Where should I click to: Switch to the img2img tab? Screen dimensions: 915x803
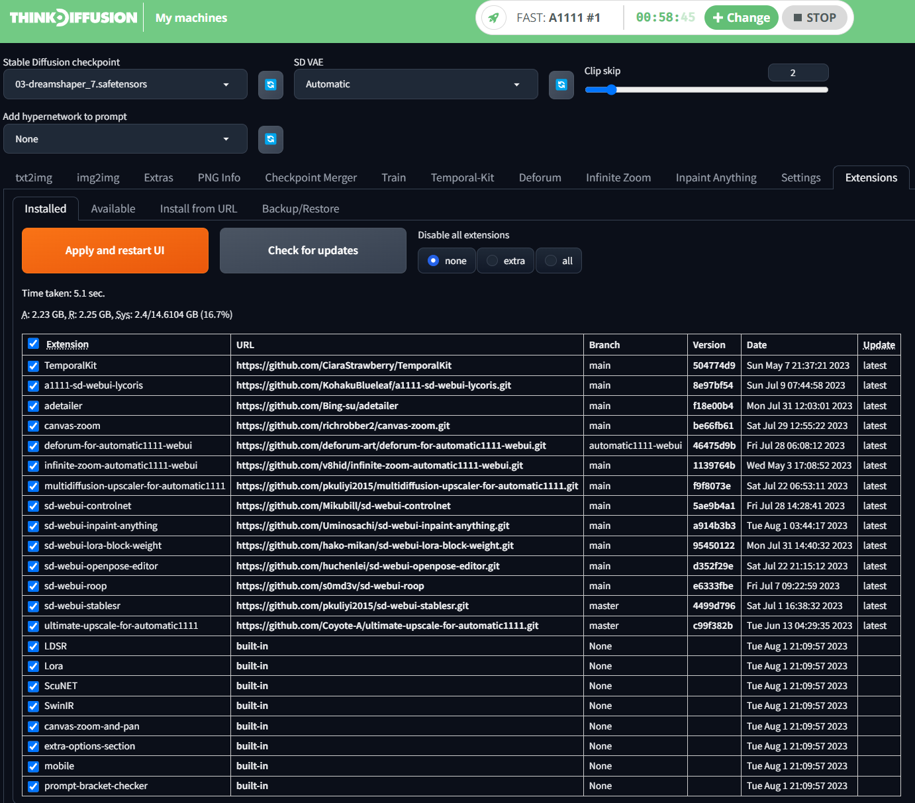(98, 177)
